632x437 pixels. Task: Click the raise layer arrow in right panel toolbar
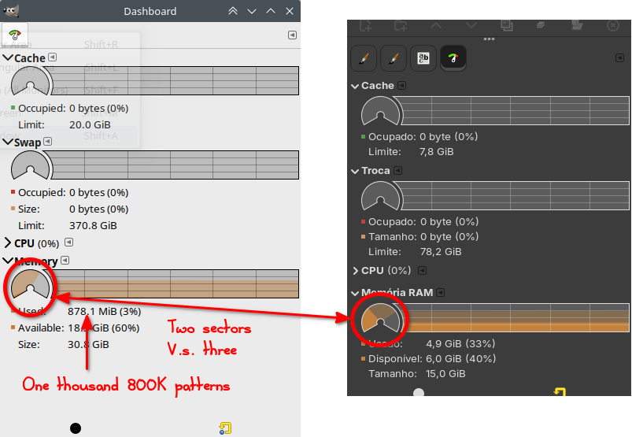[436, 25]
